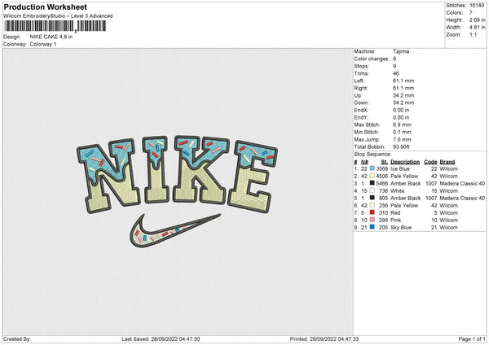The image size is (489, 345).
Task: Click the Min Stitch value '0.1 mm'
Action: tap(402, 132)
